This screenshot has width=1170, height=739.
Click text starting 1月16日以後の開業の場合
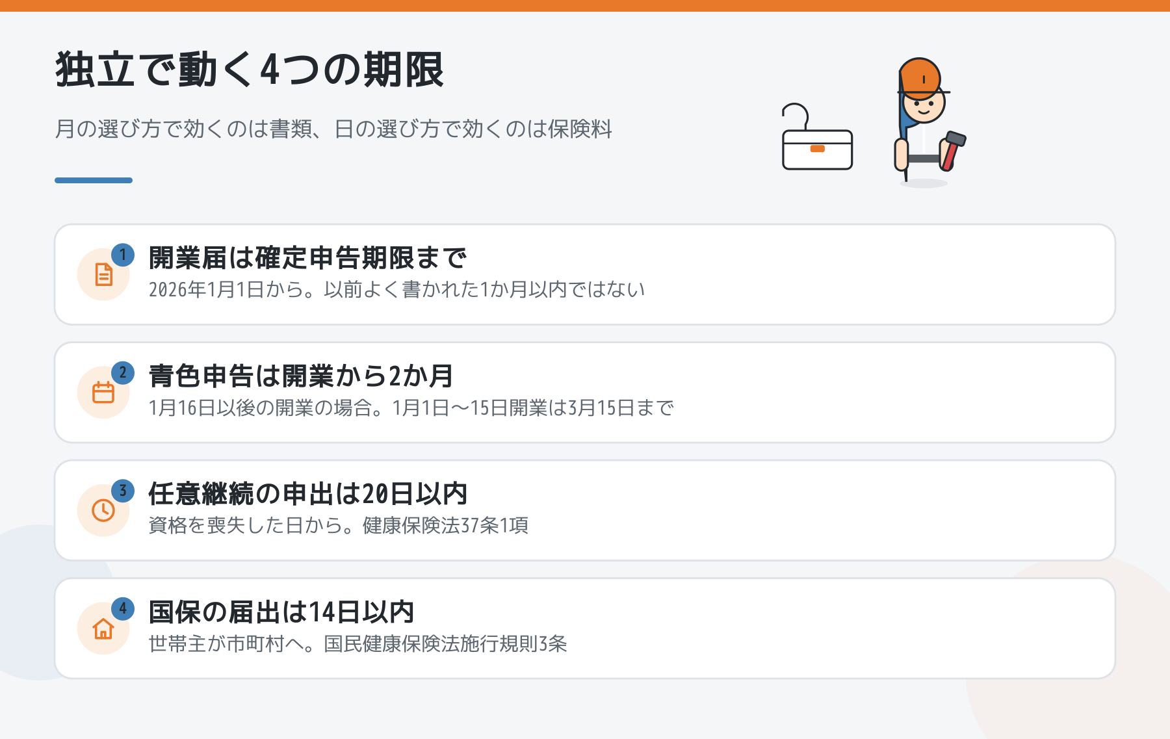(411, 408)
